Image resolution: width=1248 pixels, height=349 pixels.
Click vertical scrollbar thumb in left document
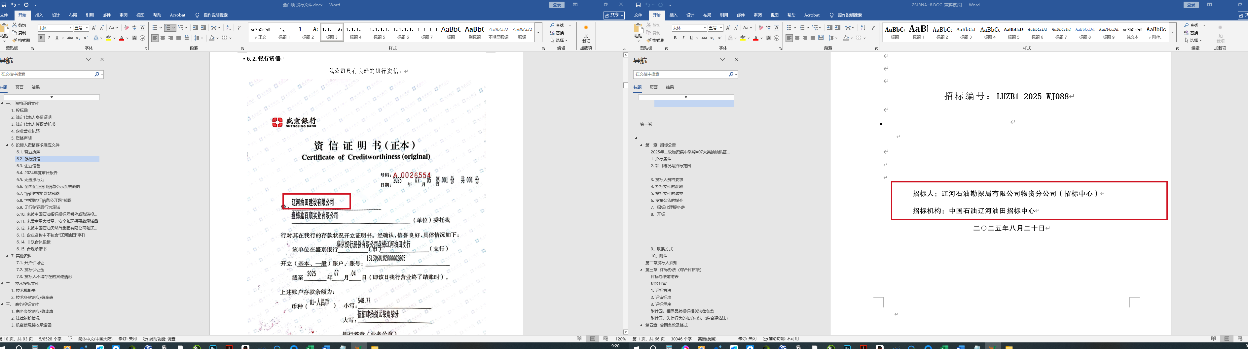click(x=626, y=85)
